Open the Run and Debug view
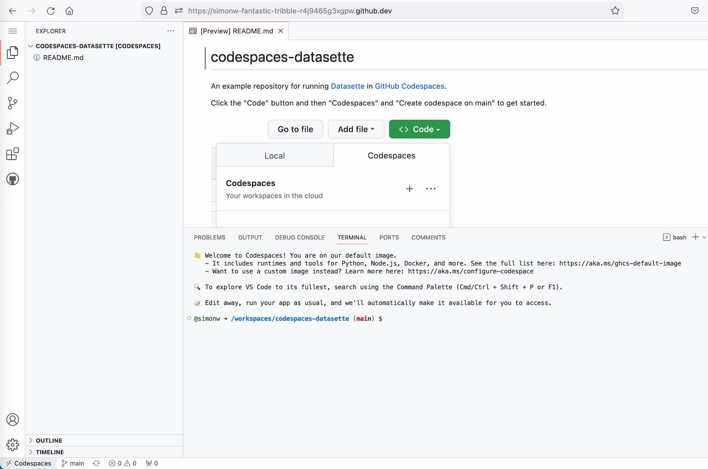Screen dimensions: 708x469 pyautogui.click(x=13, y=129)
